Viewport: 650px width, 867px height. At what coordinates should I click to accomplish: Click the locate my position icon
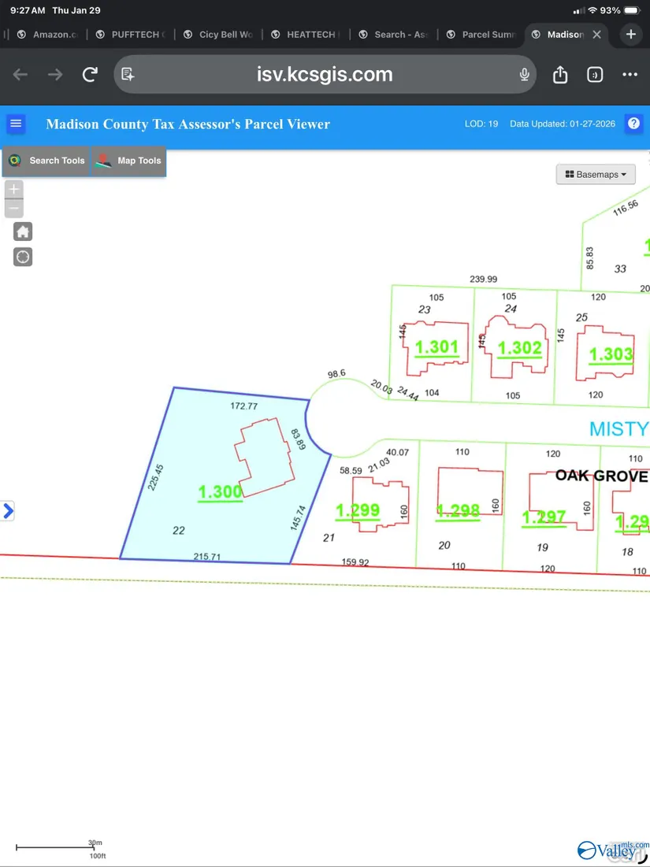pos(23,258)
